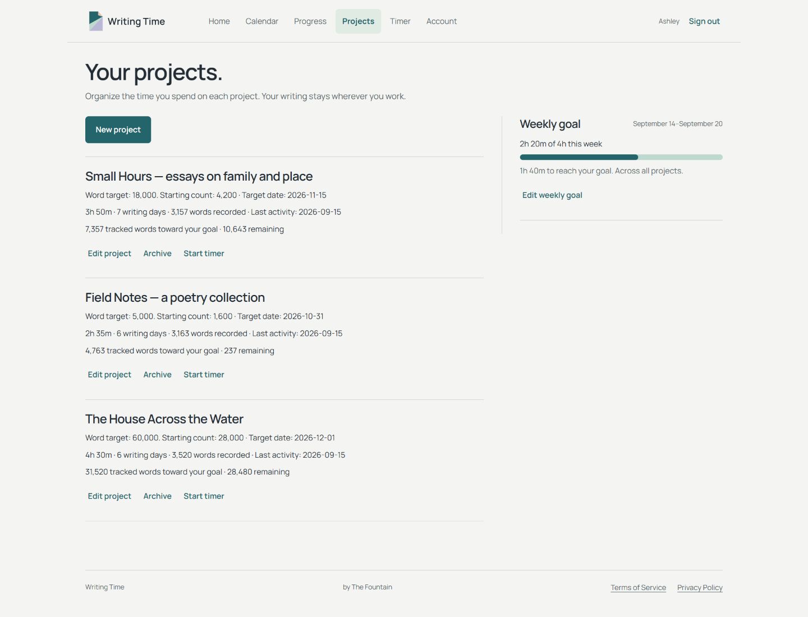Viewport: 808px width, 617px height.
Task: Click the '2h 20m of 4h this week' text
Action: pyautogui.click(x=561, y=144)
